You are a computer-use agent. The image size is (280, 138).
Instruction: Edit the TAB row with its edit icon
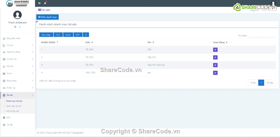tap(215, 50)
